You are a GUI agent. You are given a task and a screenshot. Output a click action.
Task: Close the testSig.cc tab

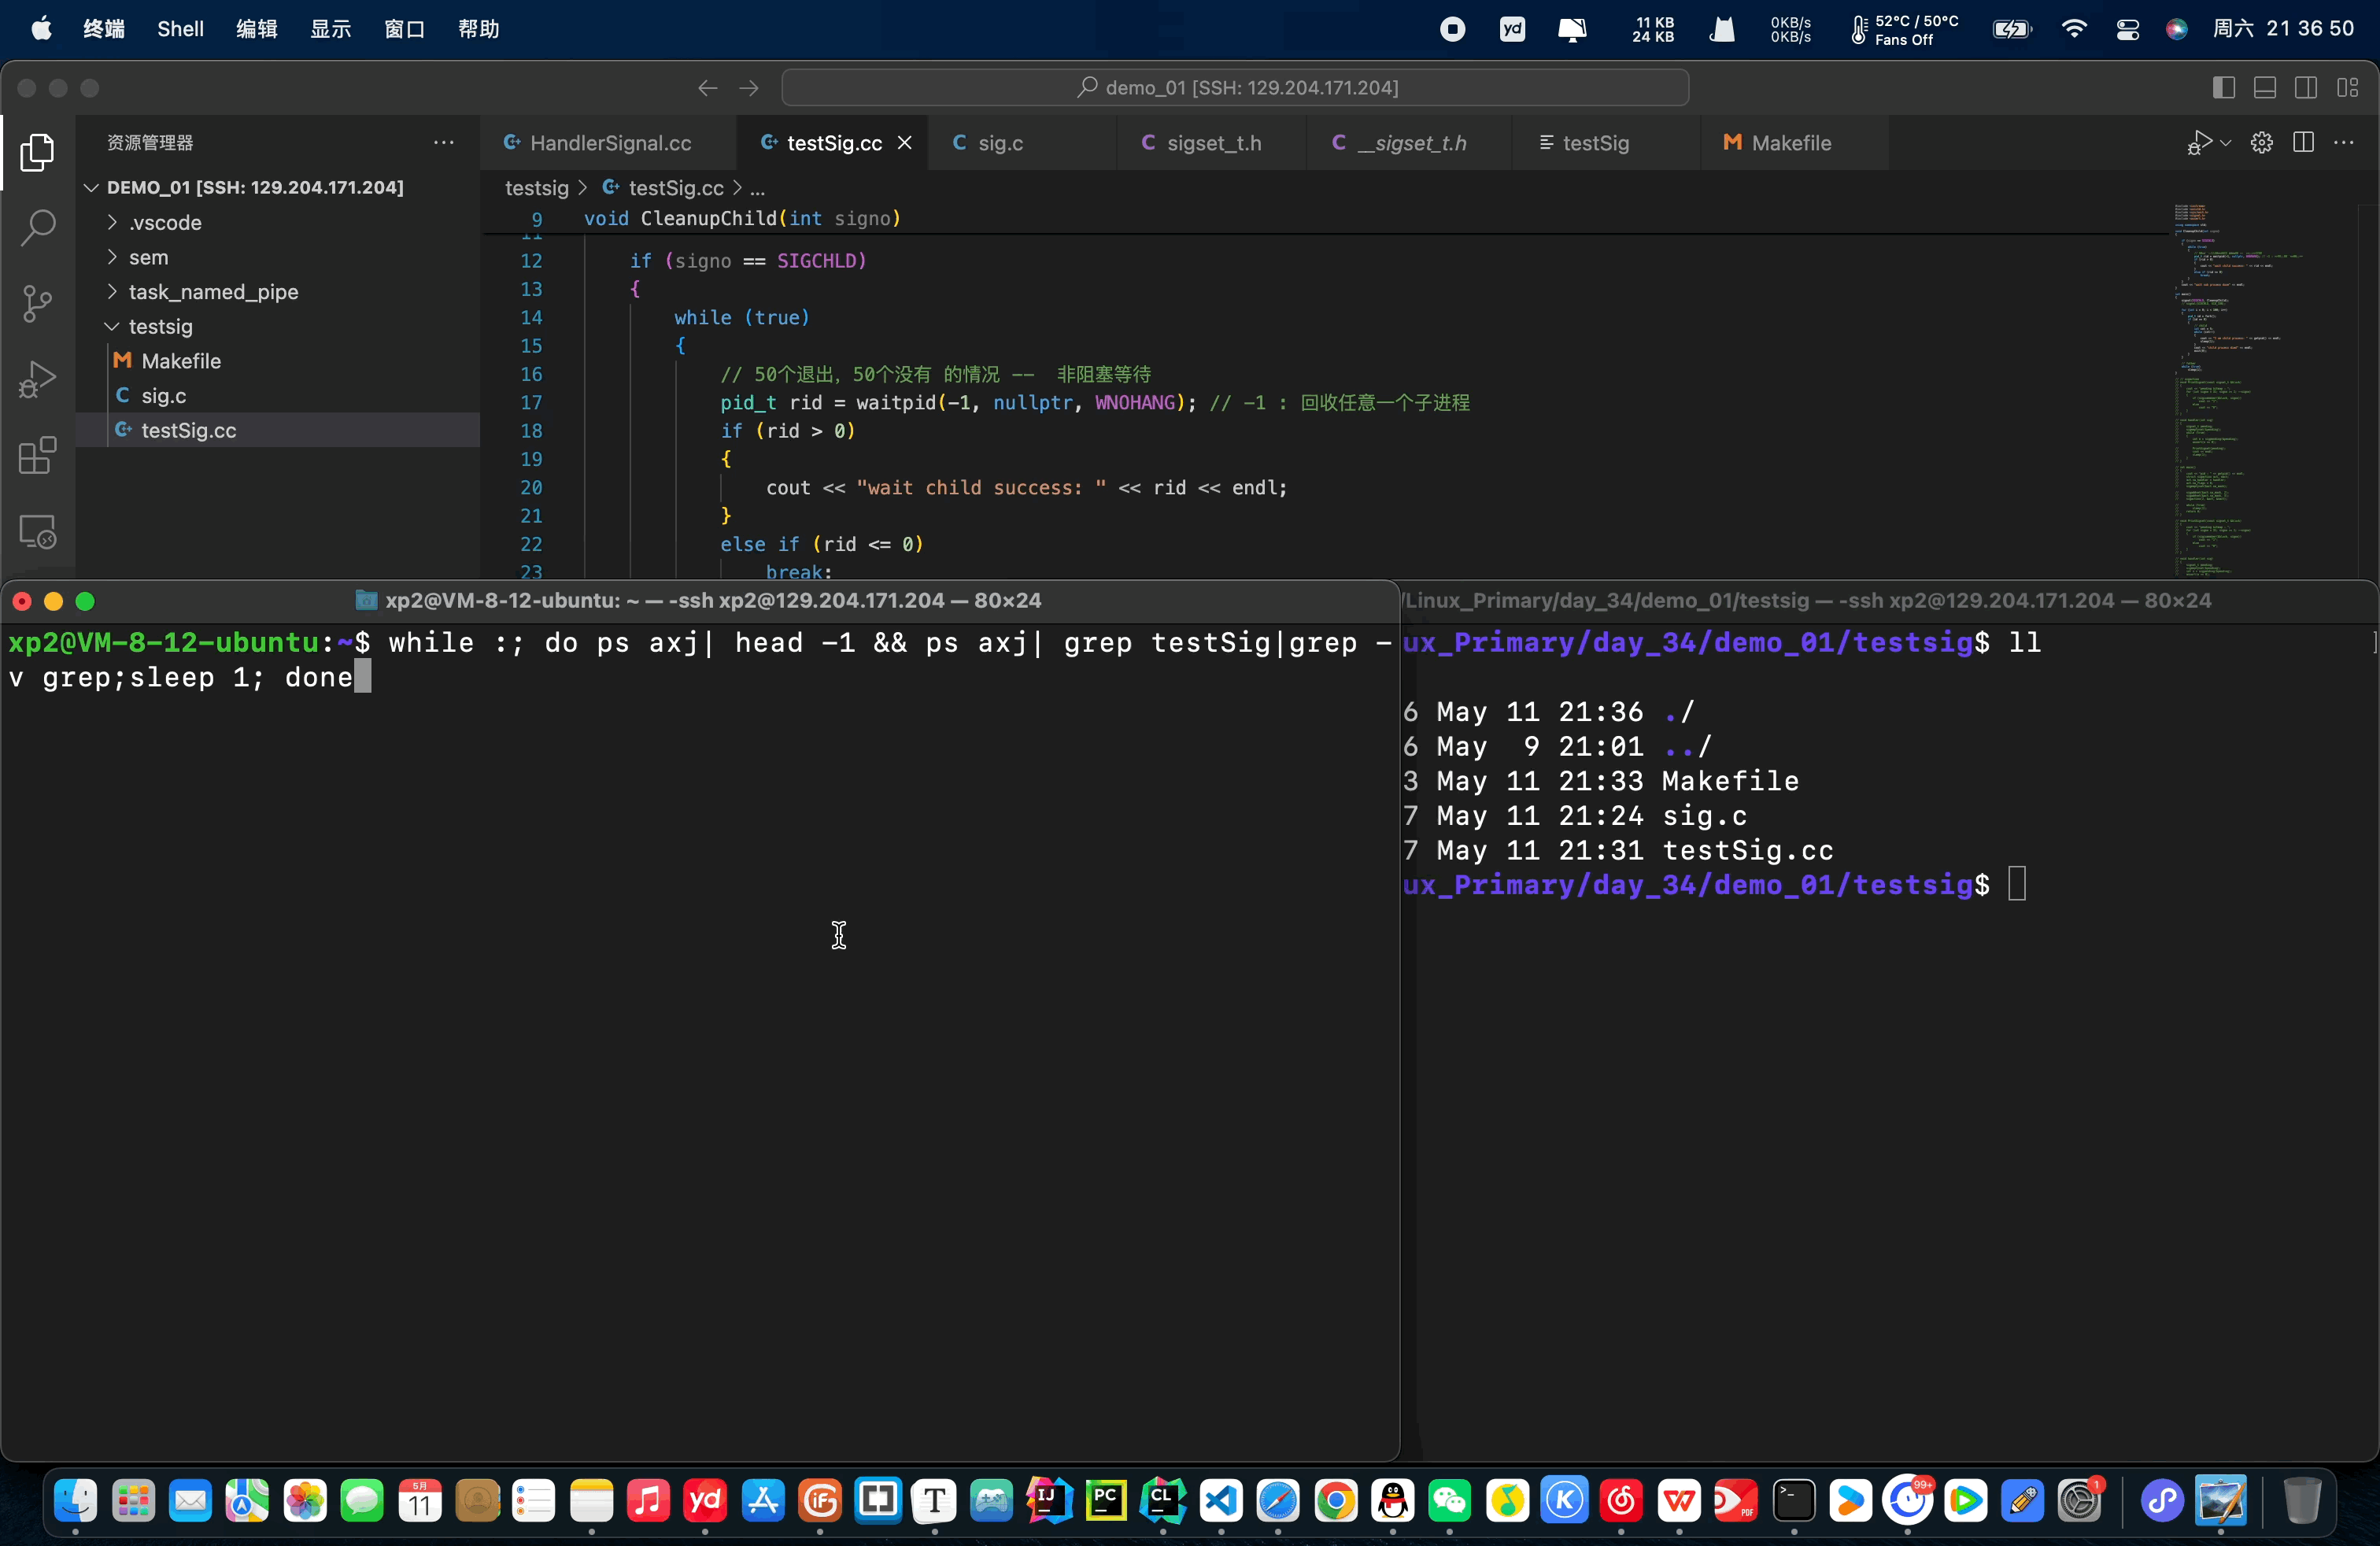pyautogui.click(x=904, y=143)
